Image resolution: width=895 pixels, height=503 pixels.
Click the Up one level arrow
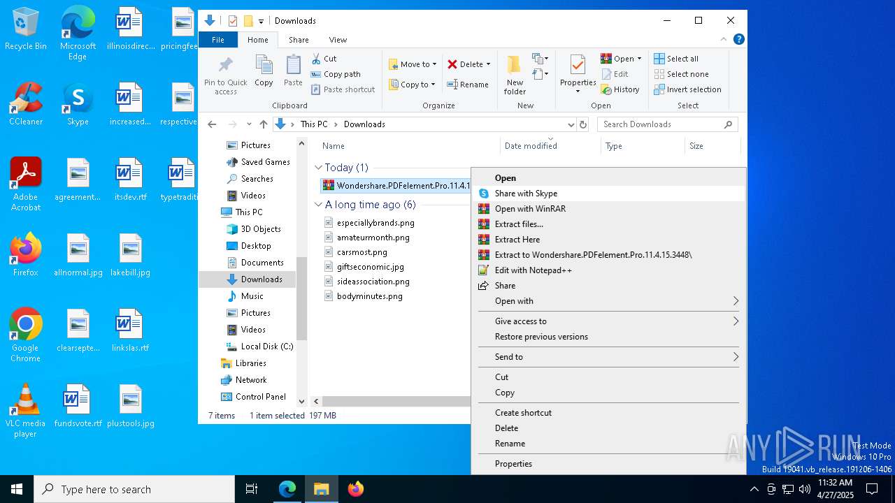[x=263, y=124]
